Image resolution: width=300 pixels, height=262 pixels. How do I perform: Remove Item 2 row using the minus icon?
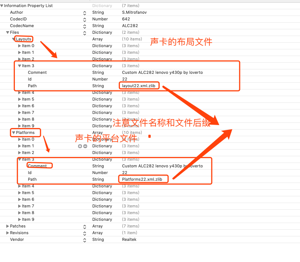[x=85, y=146]
